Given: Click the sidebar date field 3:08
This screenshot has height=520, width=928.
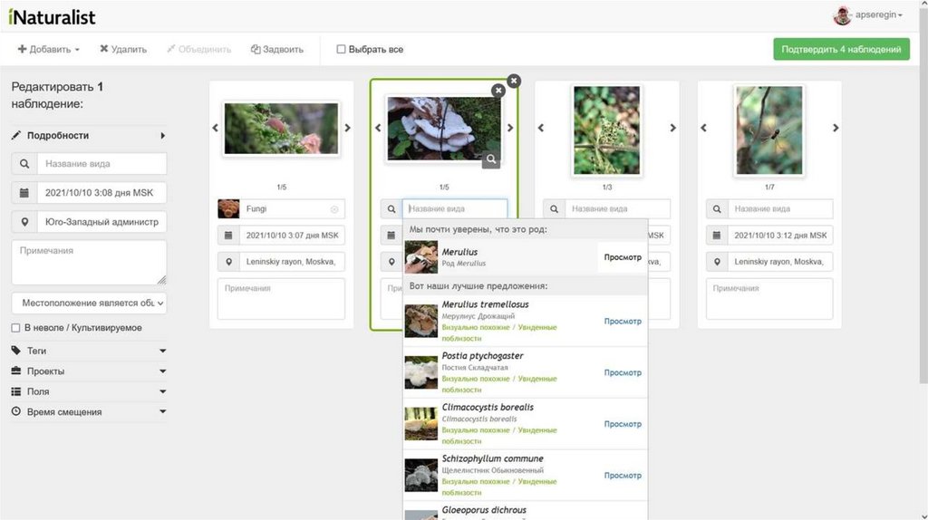Looking at the screenshot, I should [x=101, y=193].
